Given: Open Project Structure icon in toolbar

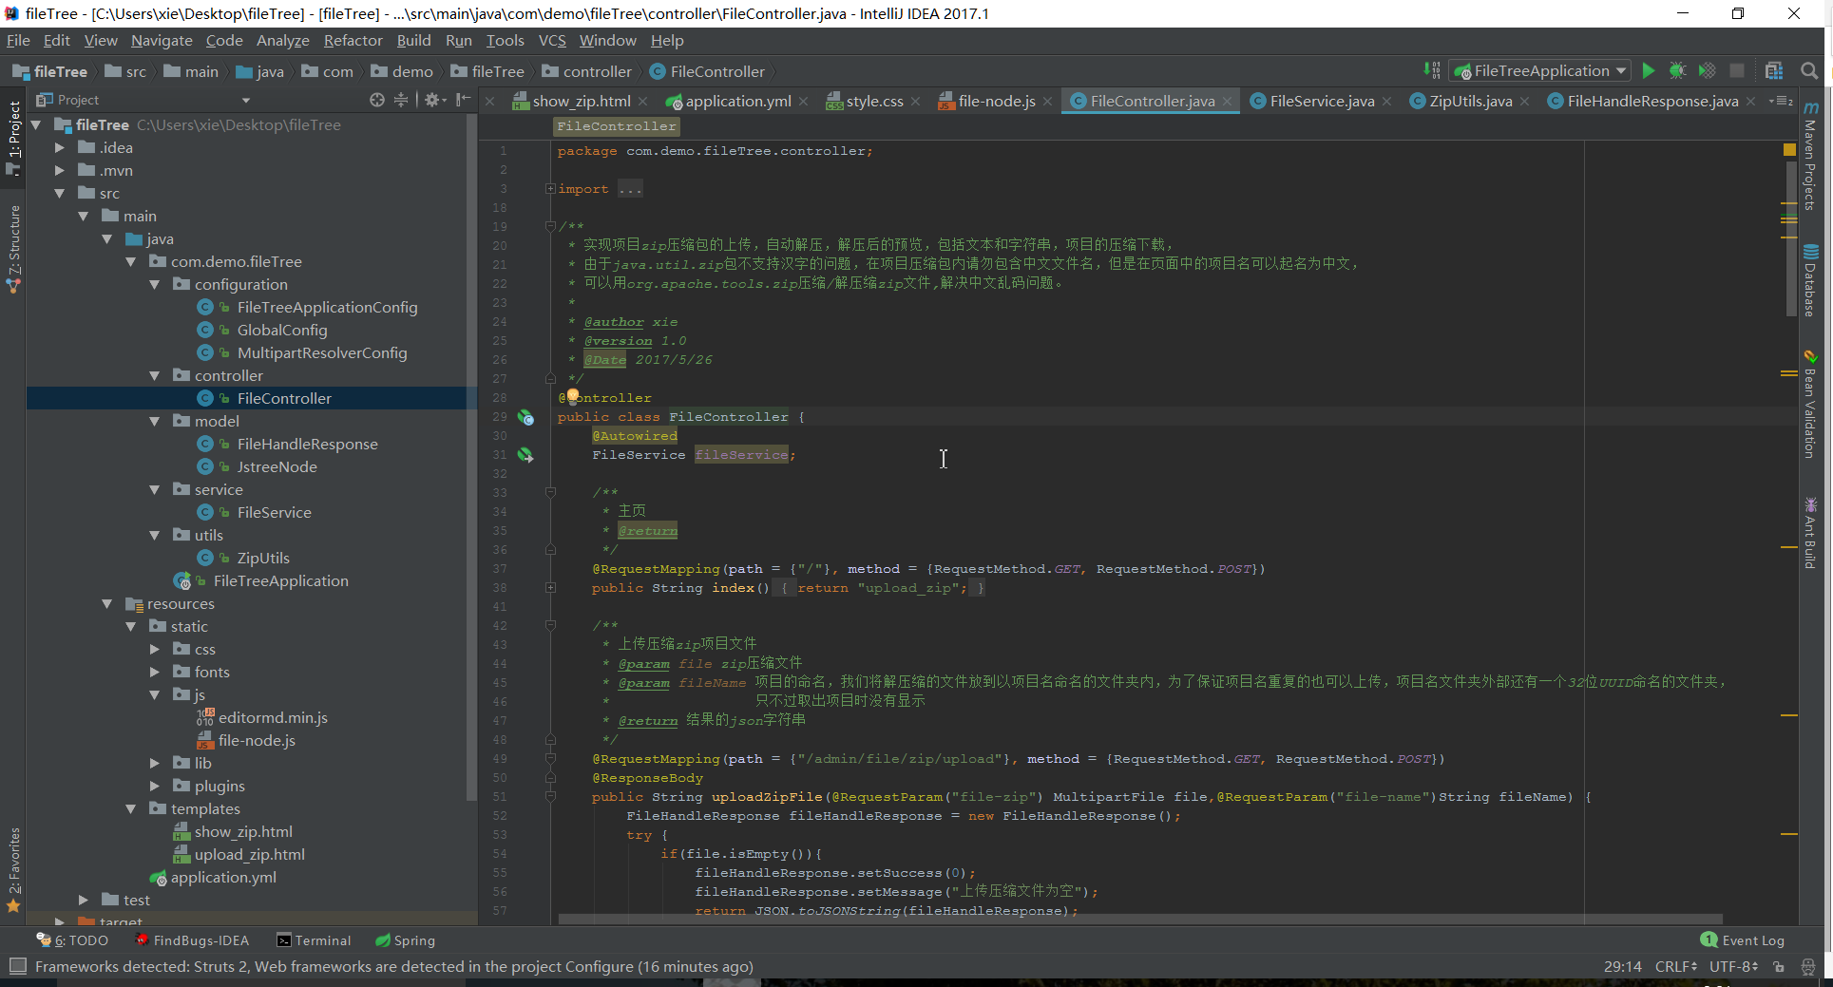Looking at the screenshot, I should pos(1774,71).
